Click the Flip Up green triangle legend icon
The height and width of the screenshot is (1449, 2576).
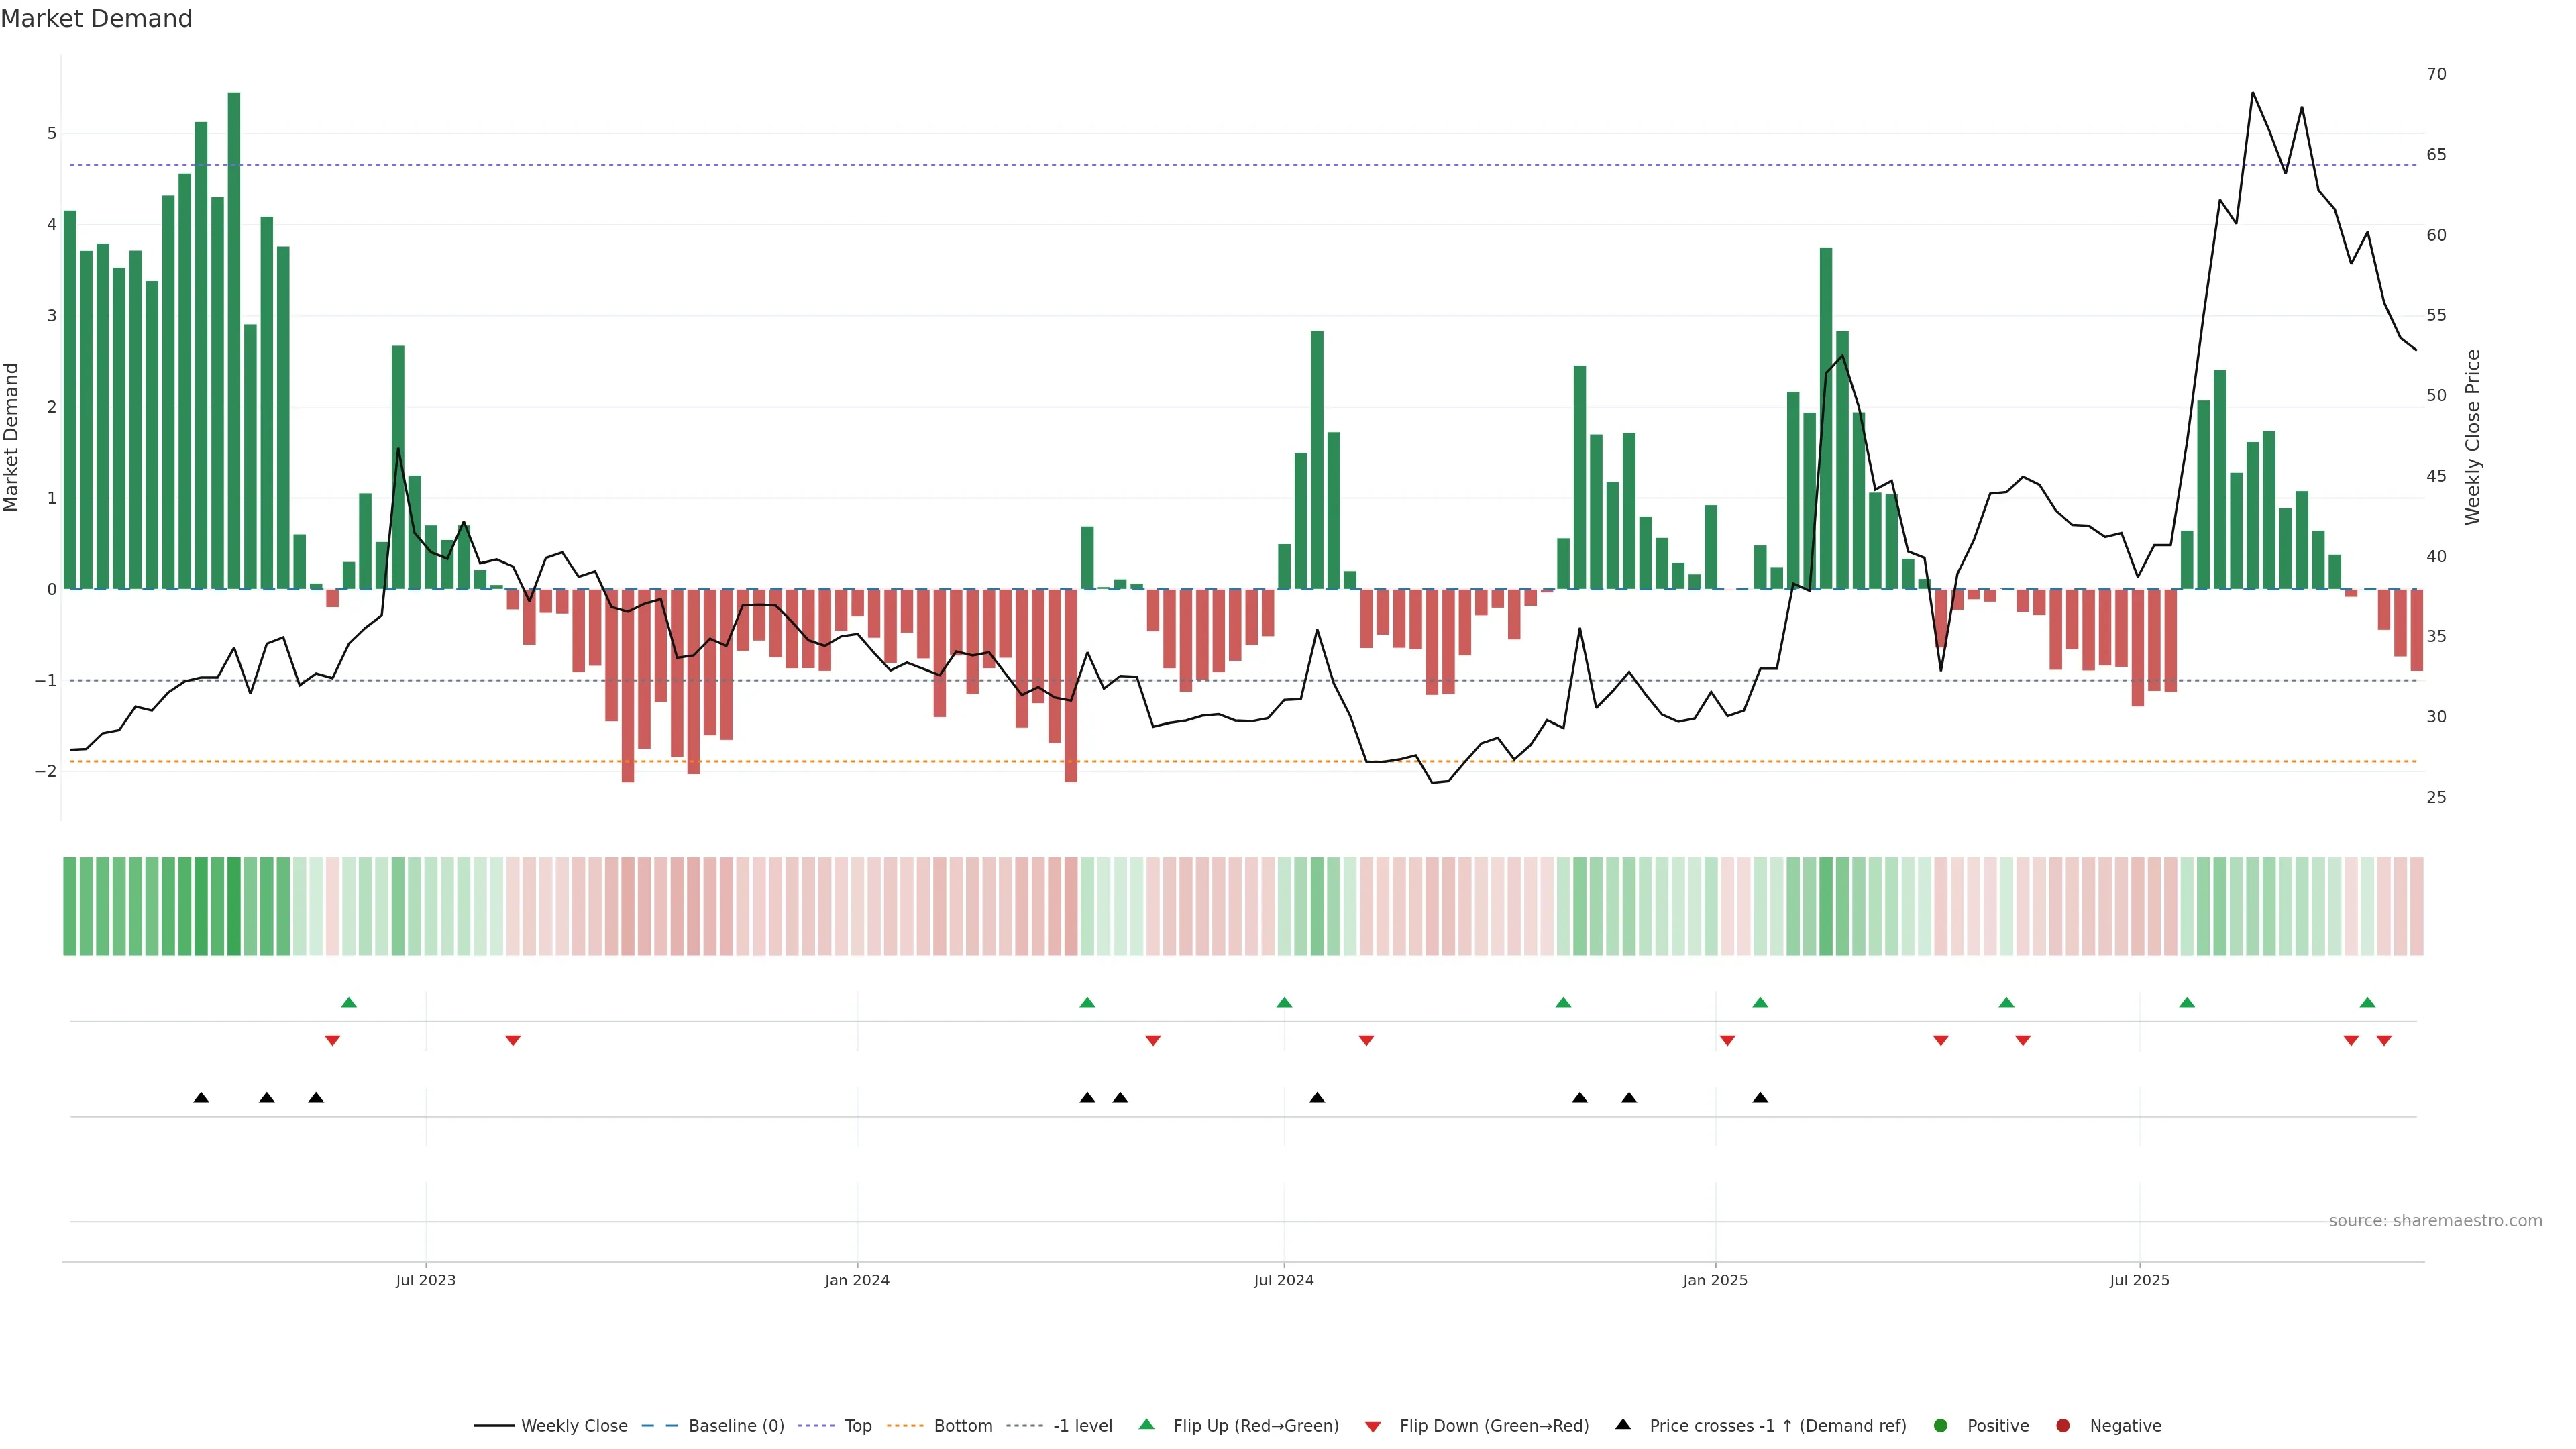click(x=1146, y=1424)
